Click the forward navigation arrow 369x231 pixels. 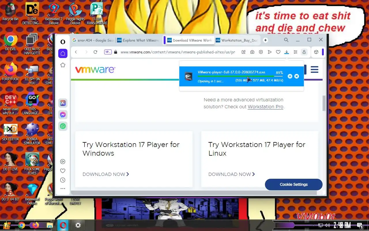pos(86,52)
